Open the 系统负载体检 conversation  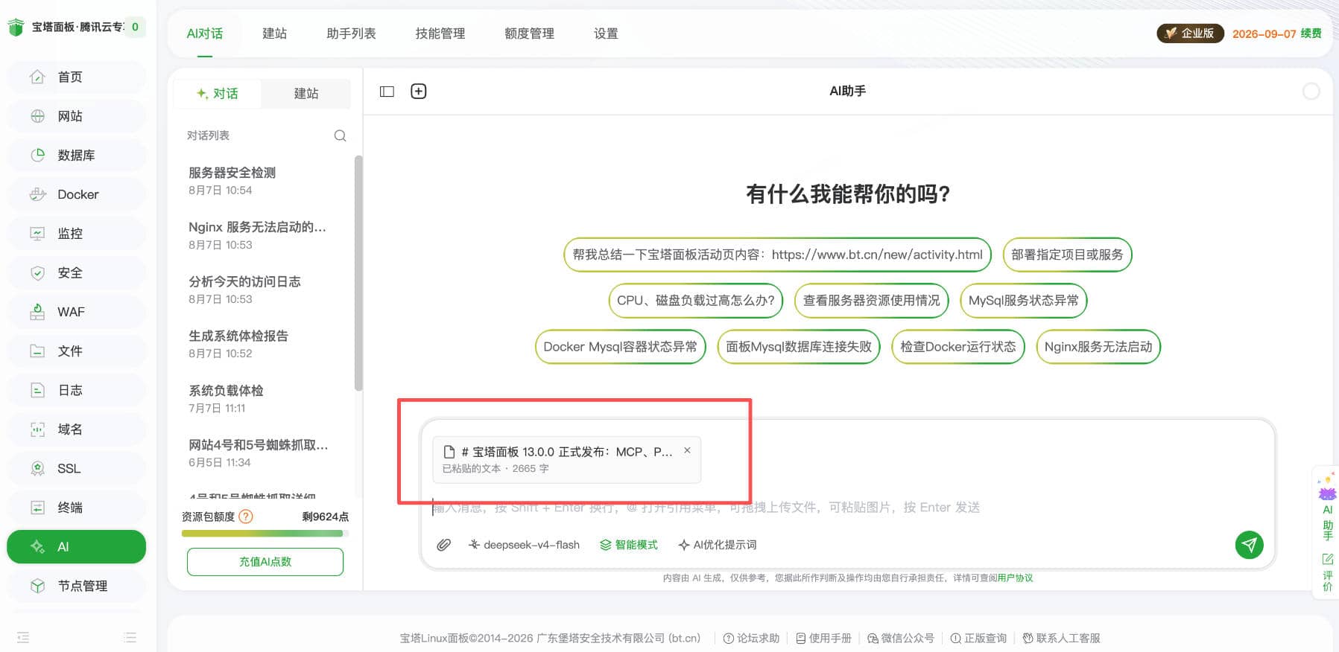[x=261, y=398]
